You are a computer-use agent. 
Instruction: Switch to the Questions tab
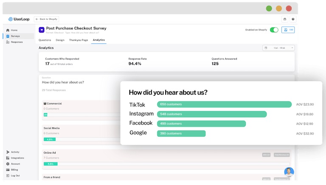45,40
